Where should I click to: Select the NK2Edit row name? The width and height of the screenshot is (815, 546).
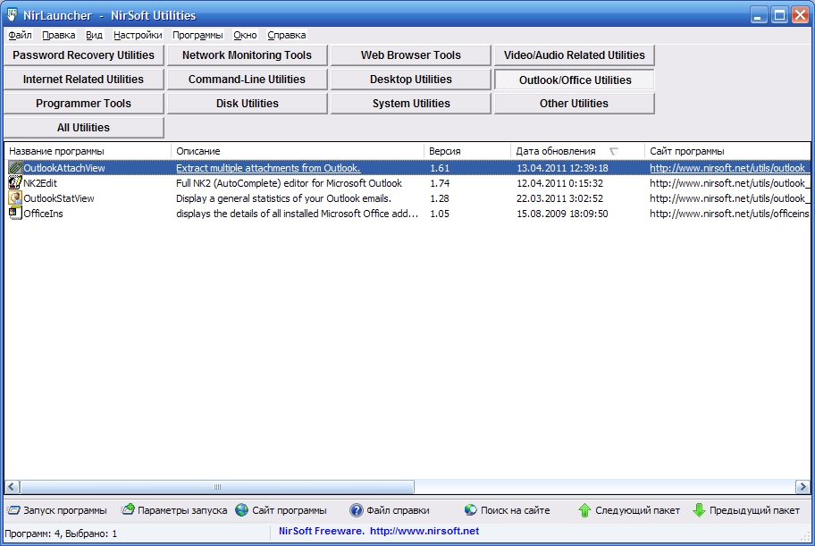(40, 183)
